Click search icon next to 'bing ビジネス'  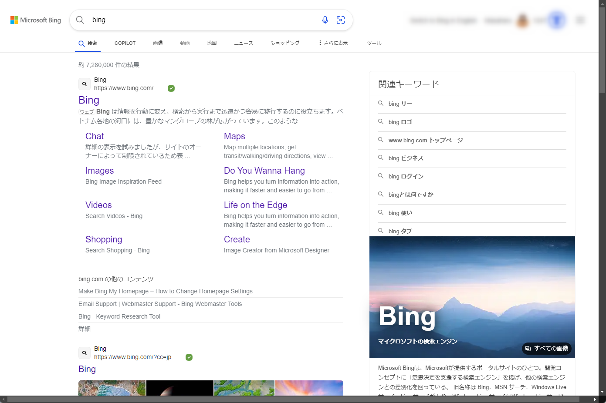pos(381,158)
